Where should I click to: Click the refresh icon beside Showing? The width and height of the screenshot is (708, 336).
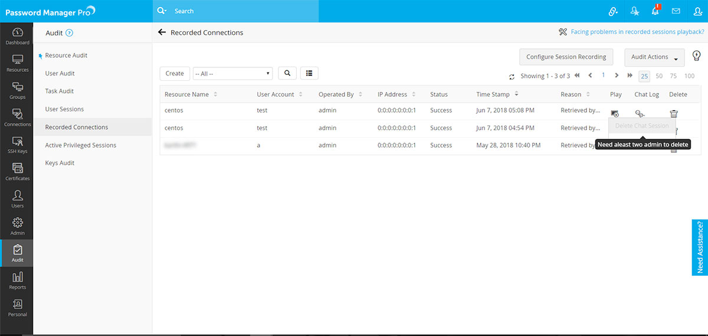(x=512, y=77)
